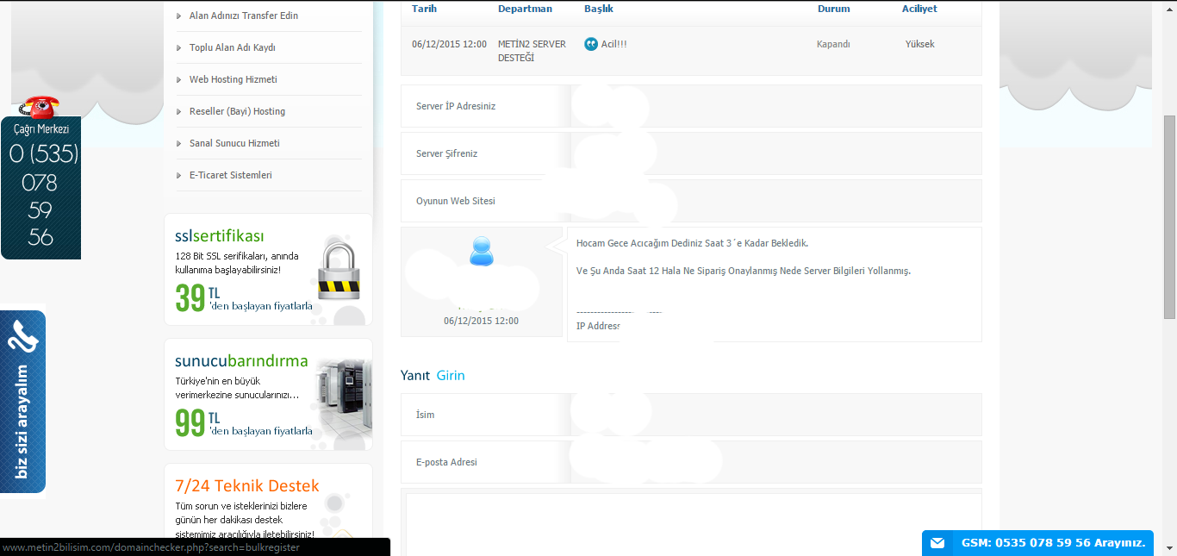Click the 'Oyunun Web Sitesi' label

pos(456,201)
